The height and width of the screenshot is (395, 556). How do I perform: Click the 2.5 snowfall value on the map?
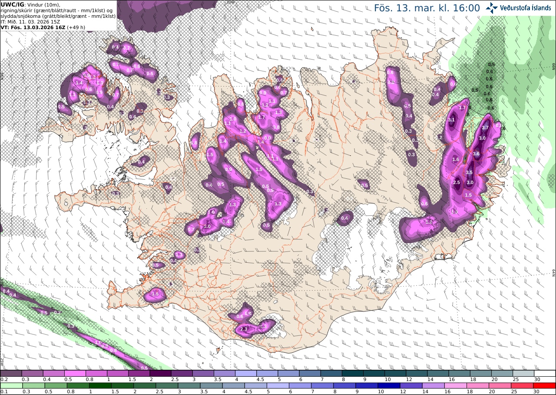tap(457, 183)
